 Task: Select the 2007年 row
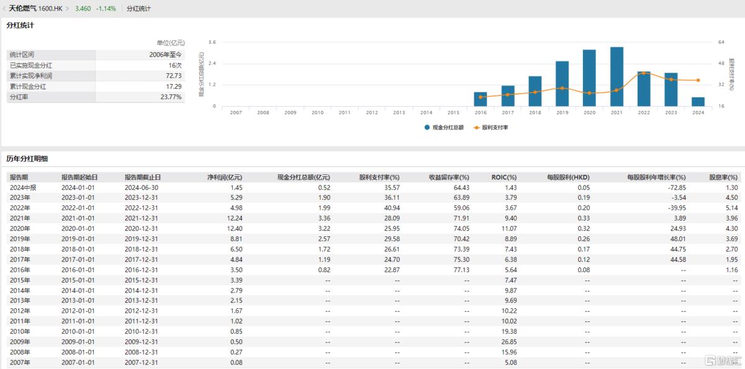(372, 363)
